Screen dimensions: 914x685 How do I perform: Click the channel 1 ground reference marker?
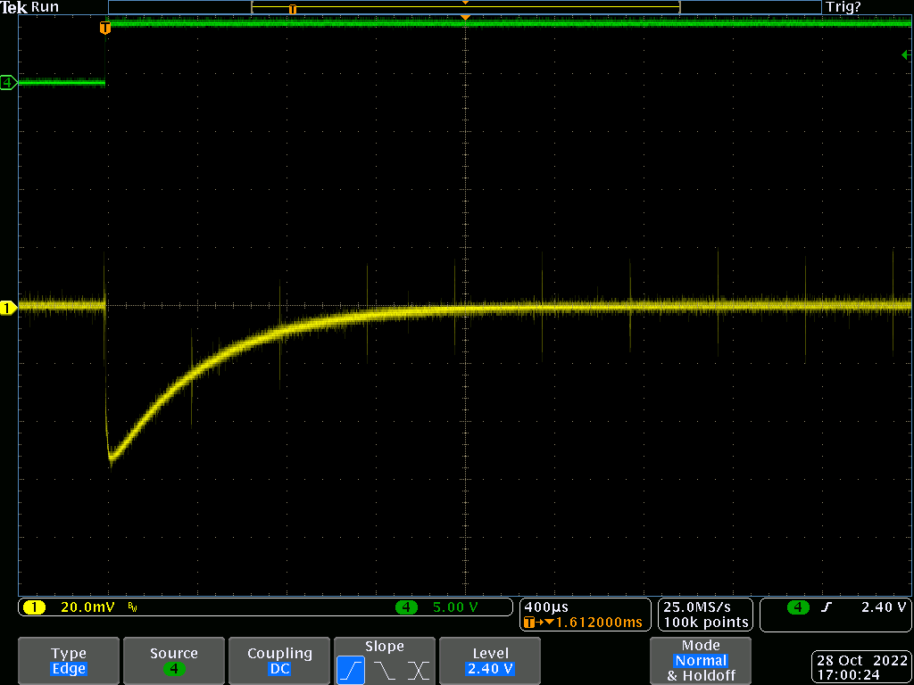8,309
